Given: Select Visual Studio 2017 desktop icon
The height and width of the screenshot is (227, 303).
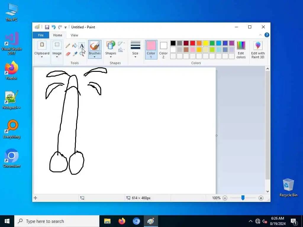Looking at the screenshot, I should (12, 43).
